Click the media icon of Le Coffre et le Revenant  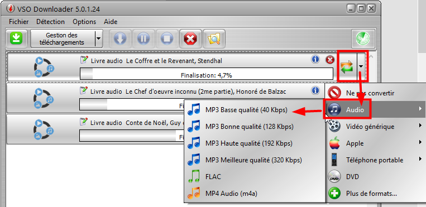(x=45, y=67)
